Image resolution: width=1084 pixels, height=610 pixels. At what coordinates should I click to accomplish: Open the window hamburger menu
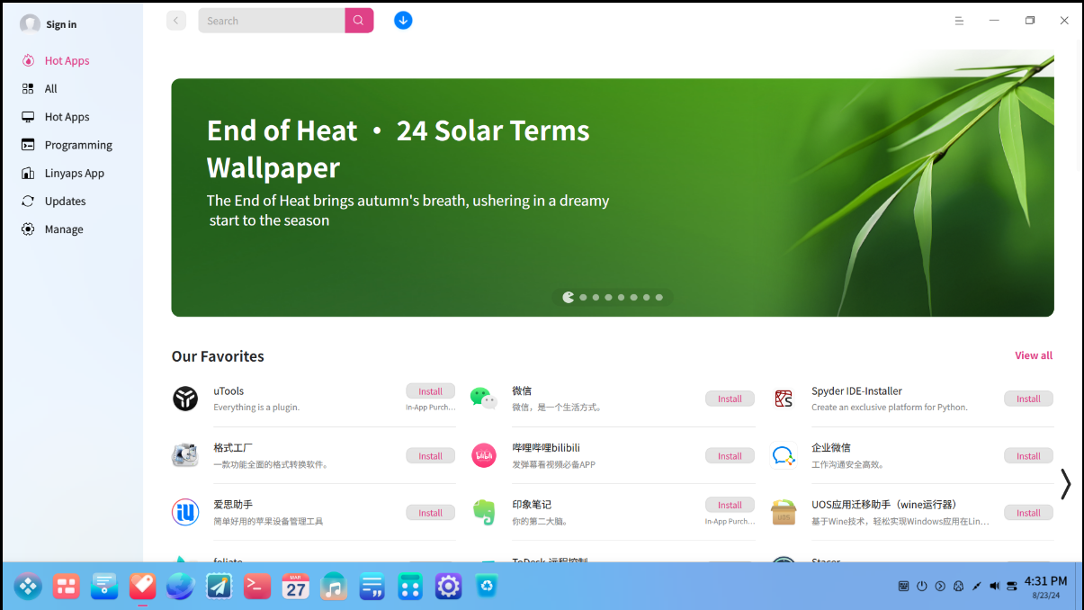point(959,20)
